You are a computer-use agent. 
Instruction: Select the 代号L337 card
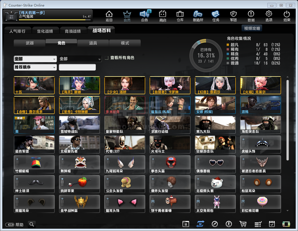(x=125, y=145)
